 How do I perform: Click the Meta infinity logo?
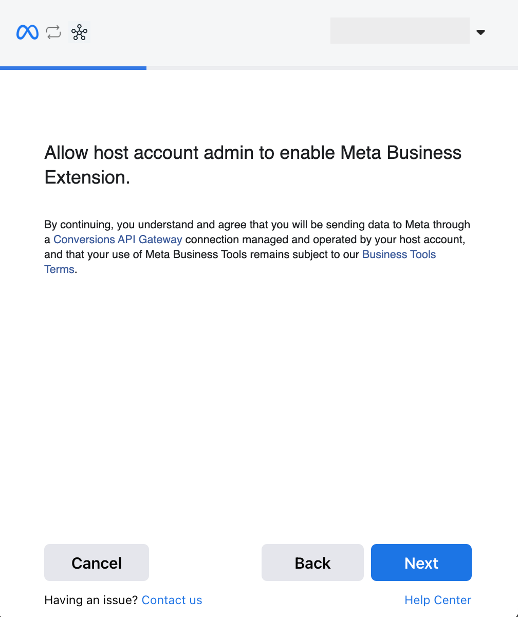pyautogui.click(x=27, y=32)
